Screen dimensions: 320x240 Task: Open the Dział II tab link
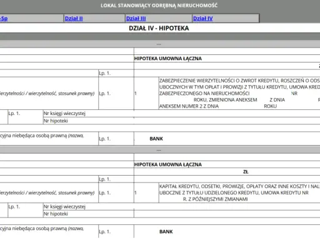tap(74, 19)
